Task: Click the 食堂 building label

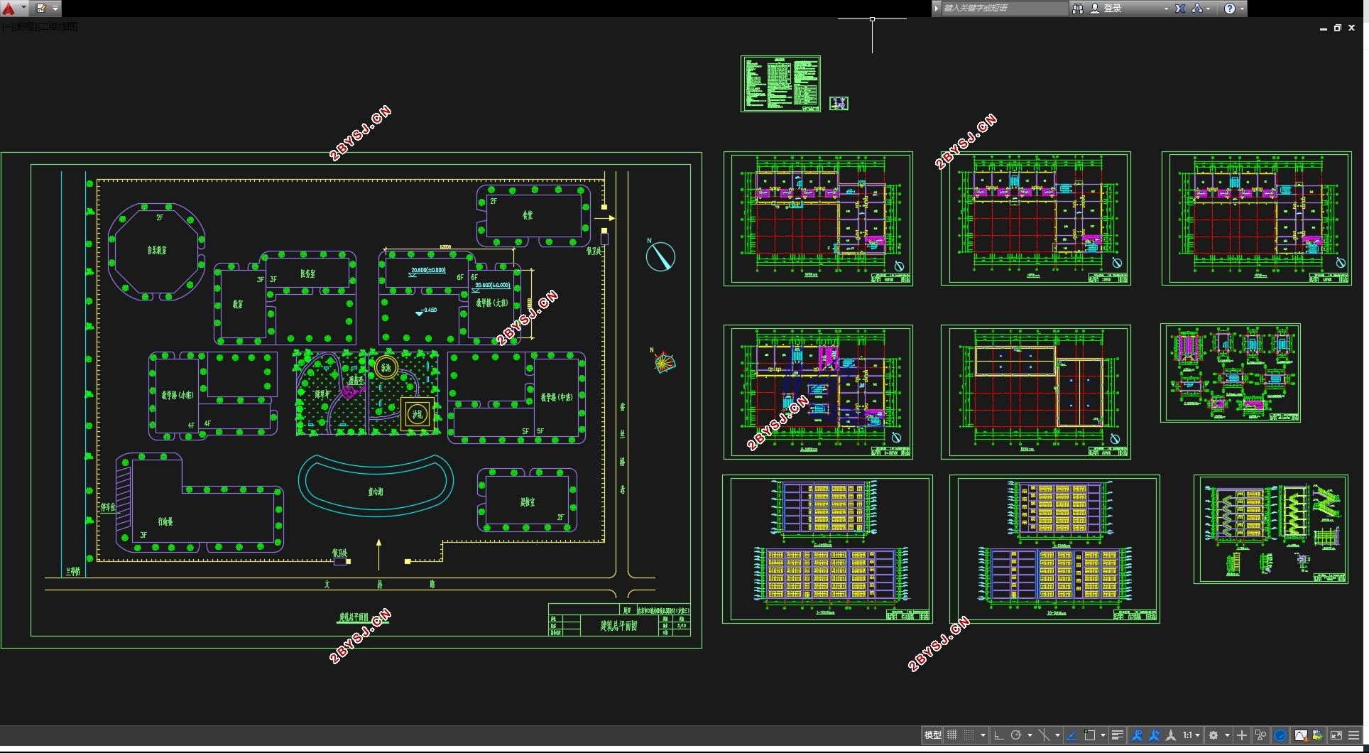Action: coord(528,215)
